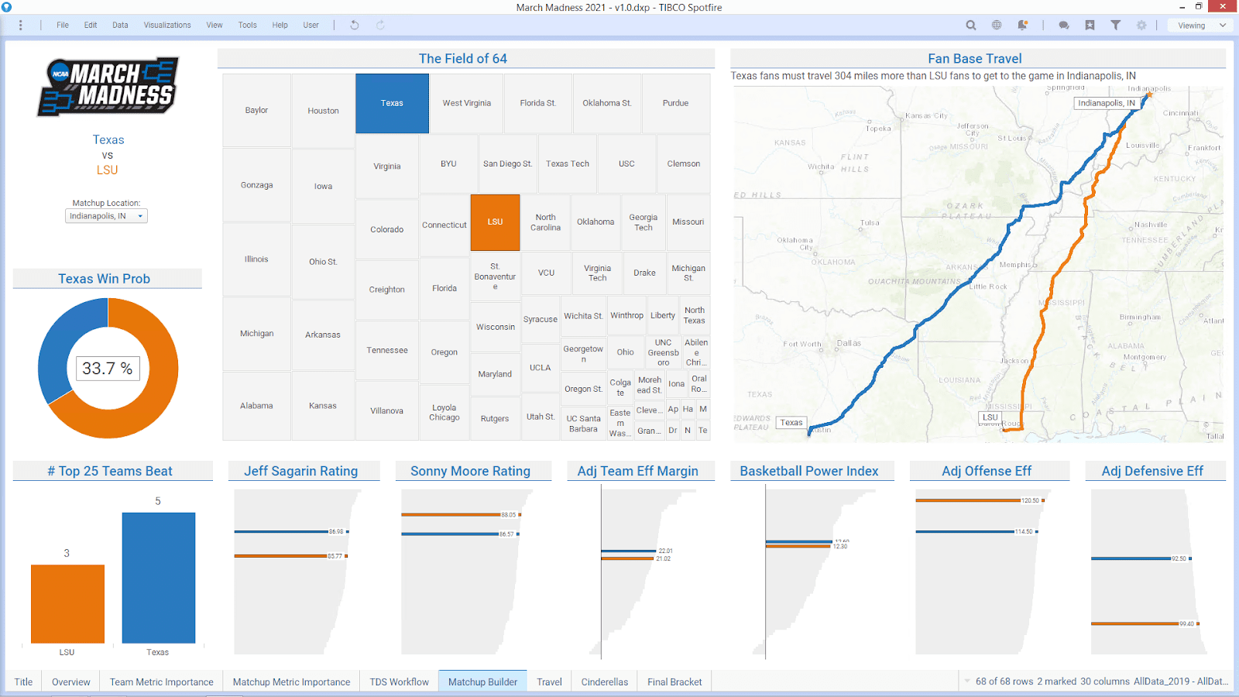Expand the status bar data table arrow
Image resolution: width=1239 pixels, height=697 pixels.
pyautogui.click(x=967, y=682)
